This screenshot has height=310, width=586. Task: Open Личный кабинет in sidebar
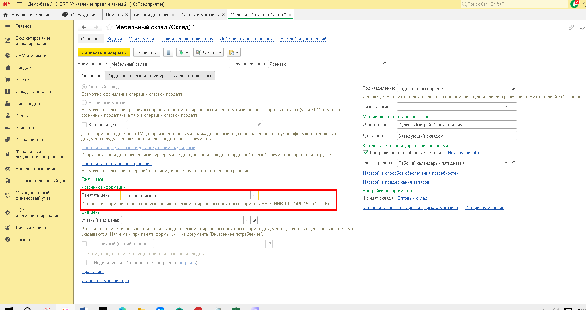pos(32,227)
